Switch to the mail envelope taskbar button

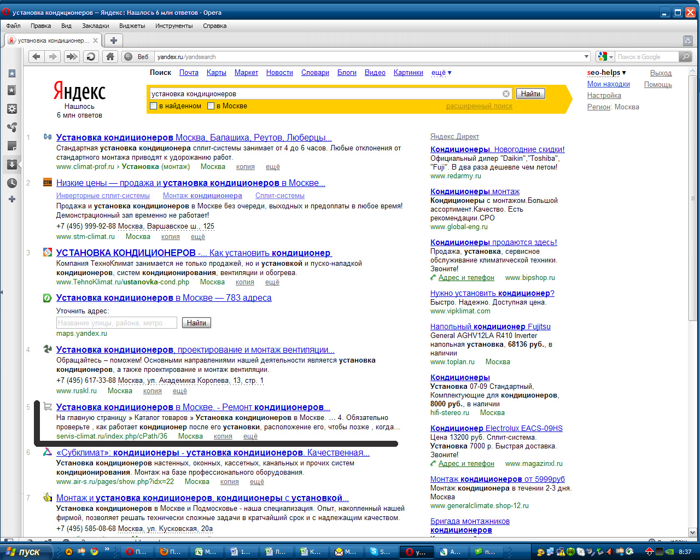point(346,552)
